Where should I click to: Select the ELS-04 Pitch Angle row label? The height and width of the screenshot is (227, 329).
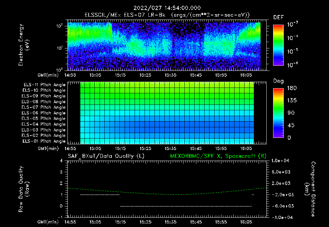[43, 124]
